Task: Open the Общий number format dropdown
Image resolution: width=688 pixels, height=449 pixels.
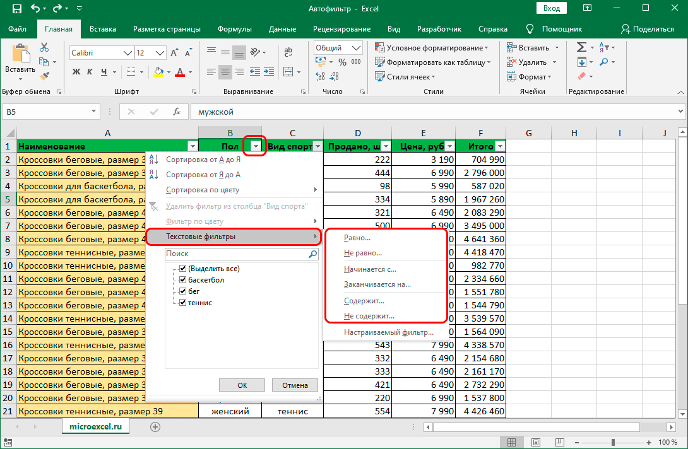Action: click(357, 47)
